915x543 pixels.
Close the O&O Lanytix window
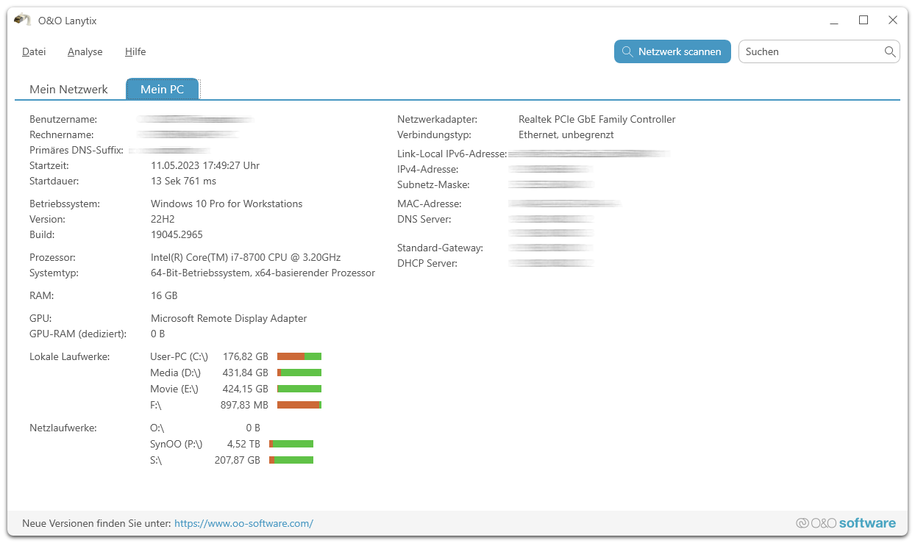point(893,21)
